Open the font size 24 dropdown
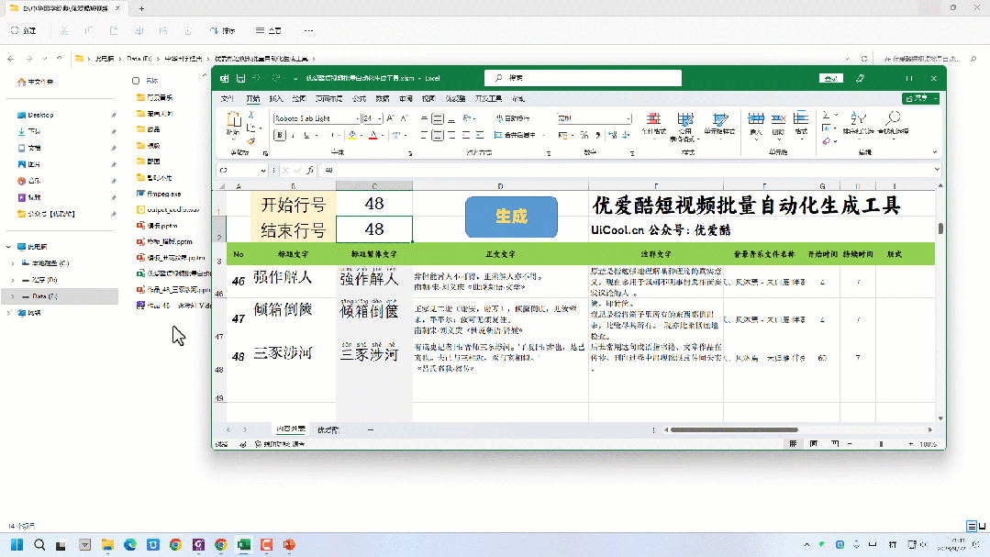Screen dimensions: 990x557 [380, 118]
